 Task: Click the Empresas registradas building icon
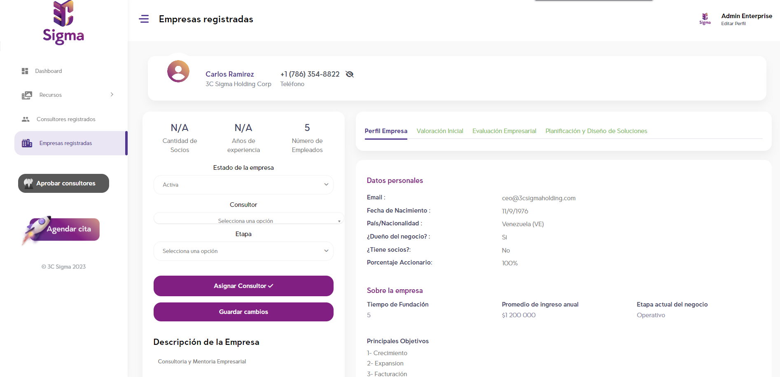pyautogui.click(x=27, y=143)
